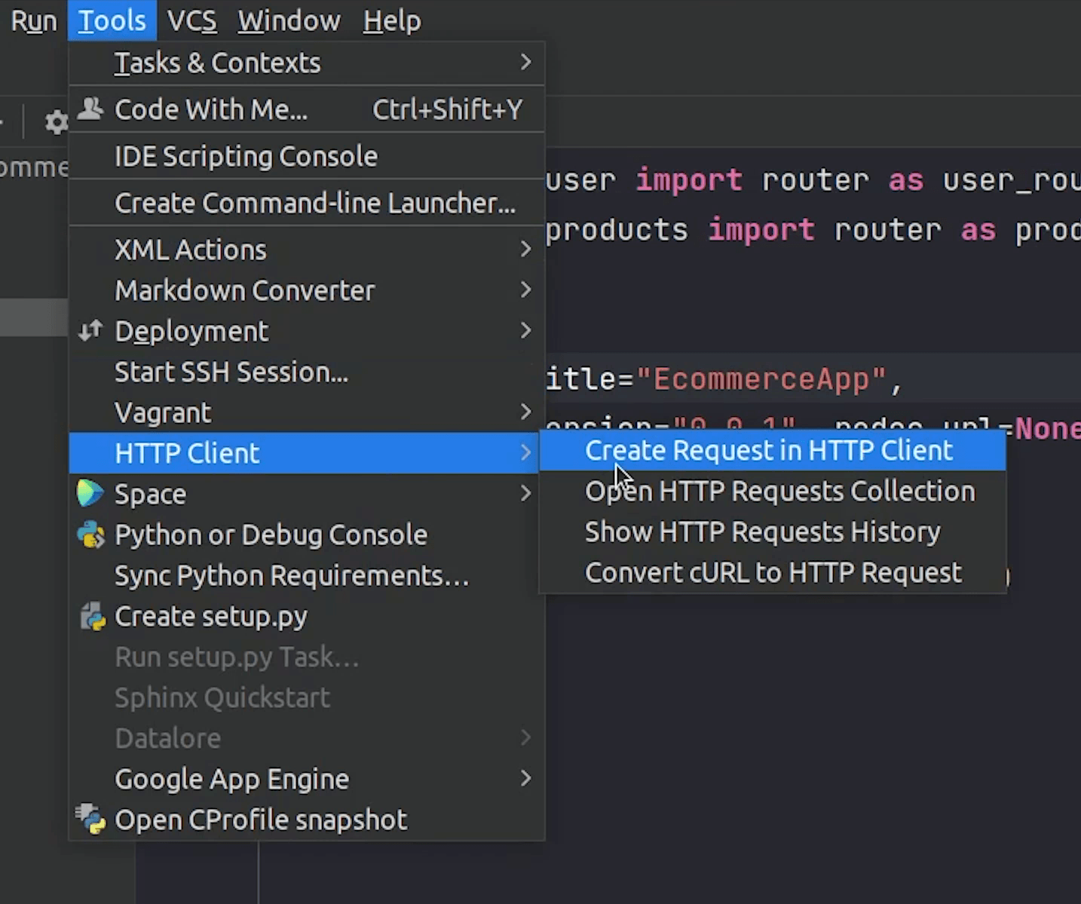Click the Create setup.py file icon
Screen dimensions: 1081x904
point(92,617)
